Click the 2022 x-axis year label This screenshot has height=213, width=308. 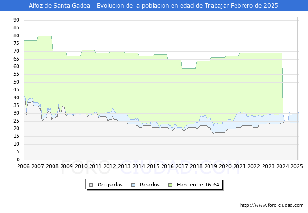tap(254, 166)
